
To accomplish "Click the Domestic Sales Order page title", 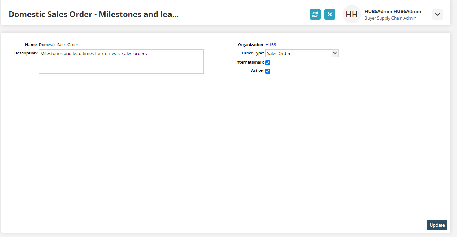I will pos(93,14).
